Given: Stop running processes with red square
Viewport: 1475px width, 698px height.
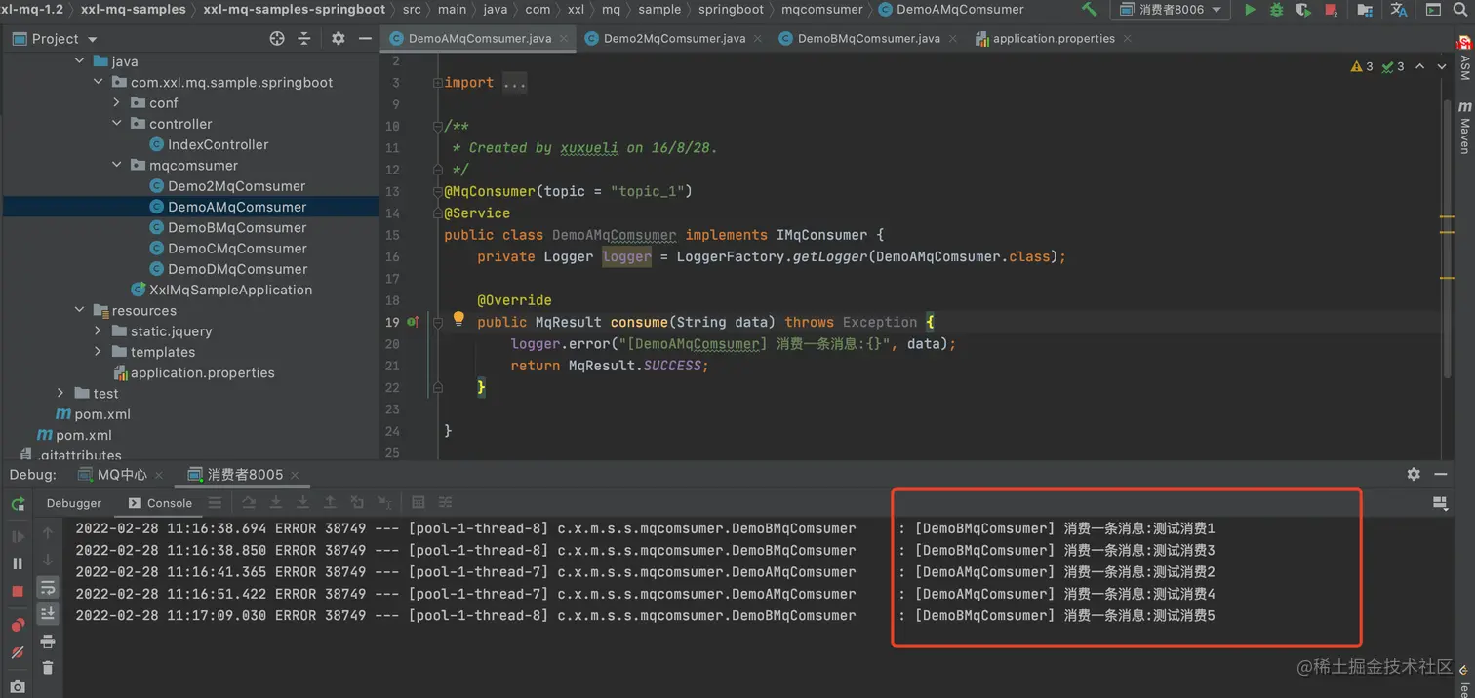Looking at the screenshot, I should [x=1332, y=10].
